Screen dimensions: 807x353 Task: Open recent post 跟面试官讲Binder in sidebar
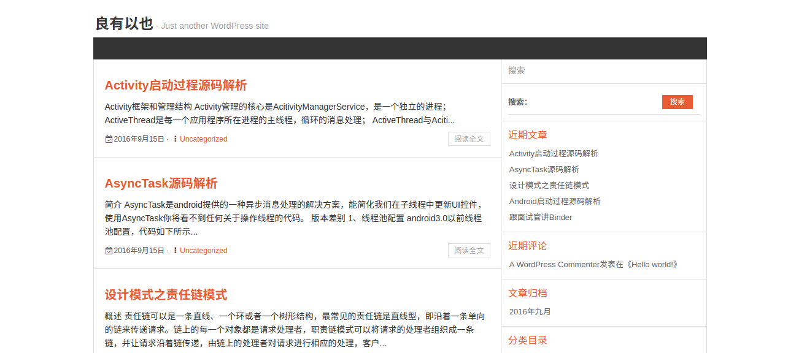[541, 217]
